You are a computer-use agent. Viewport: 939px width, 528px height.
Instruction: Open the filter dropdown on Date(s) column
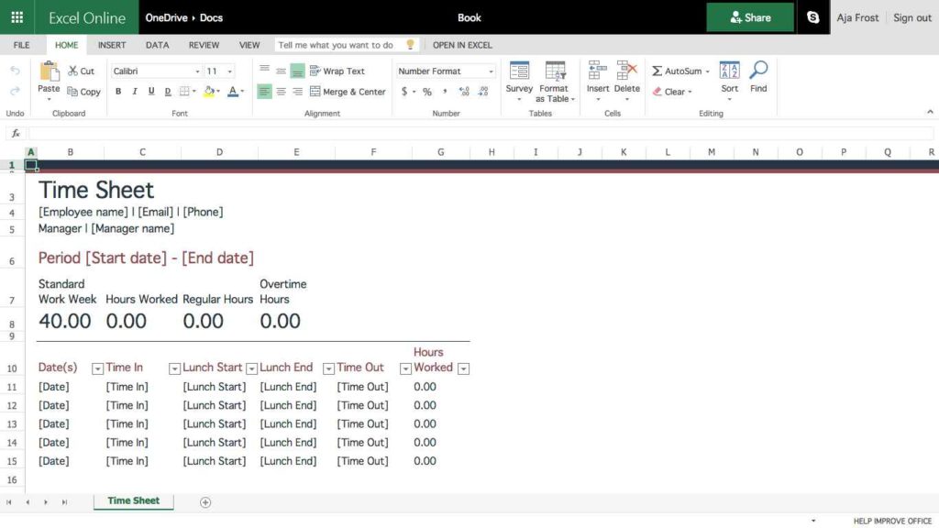point(97,368)
